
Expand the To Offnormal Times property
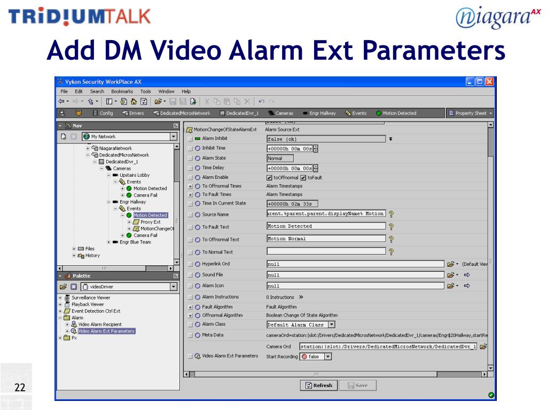pyautogui.click(x=190, y=186)
